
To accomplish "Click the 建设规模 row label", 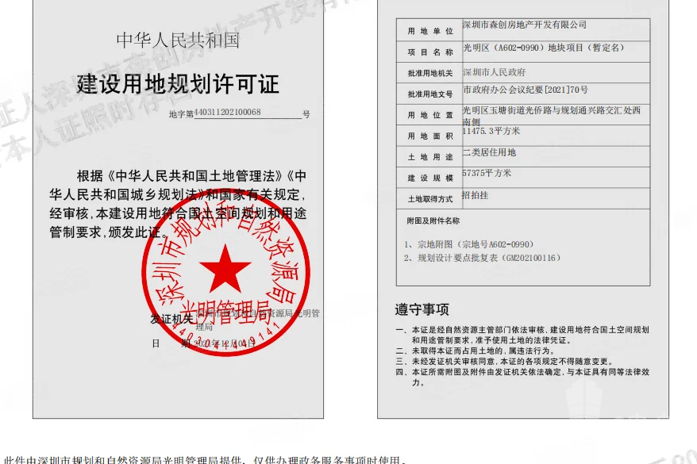I will 430,178.
